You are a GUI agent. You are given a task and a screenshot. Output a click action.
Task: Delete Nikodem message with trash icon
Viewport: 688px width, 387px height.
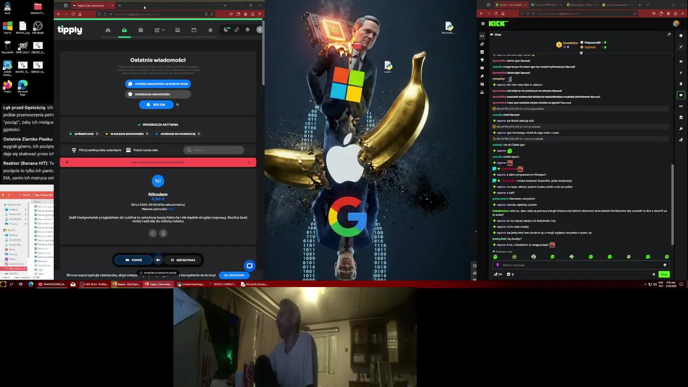163,233
